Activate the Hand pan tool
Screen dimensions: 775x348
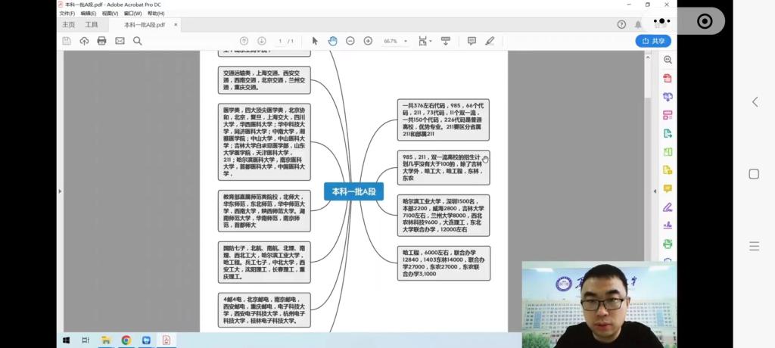(x=332, y=41)
